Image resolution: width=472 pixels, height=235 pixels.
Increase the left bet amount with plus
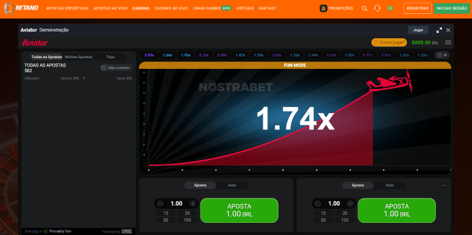pos(193,203)
